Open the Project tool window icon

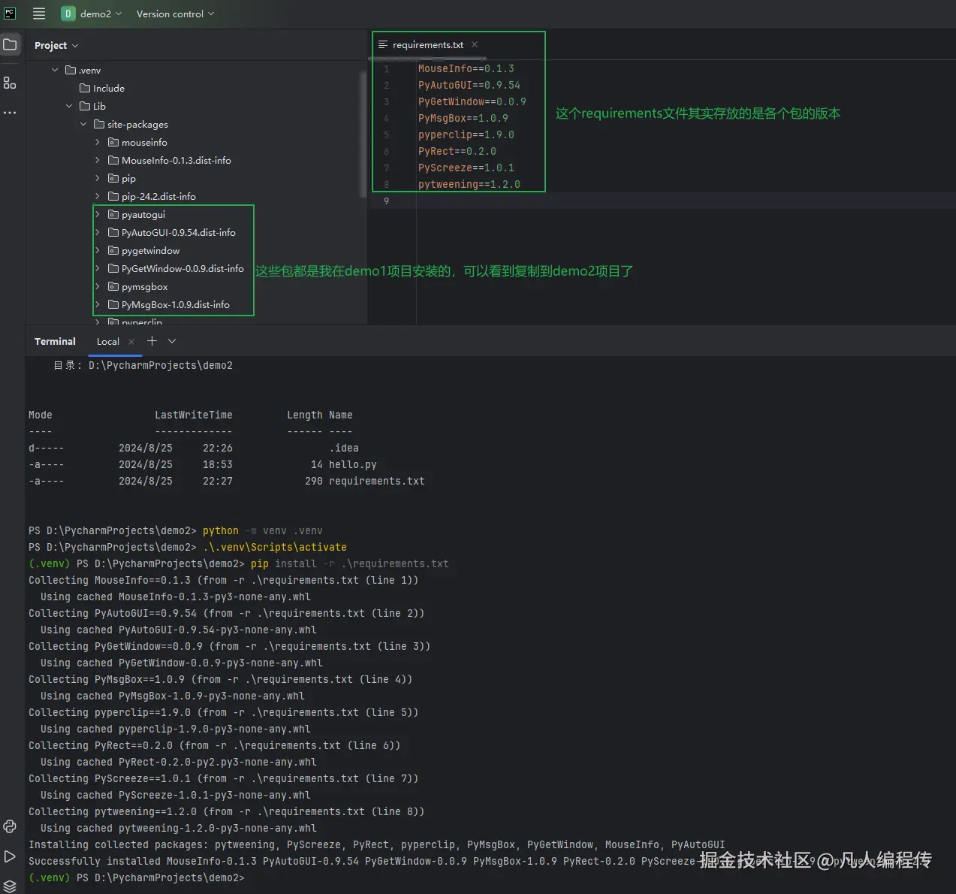[x=10, y=45]
